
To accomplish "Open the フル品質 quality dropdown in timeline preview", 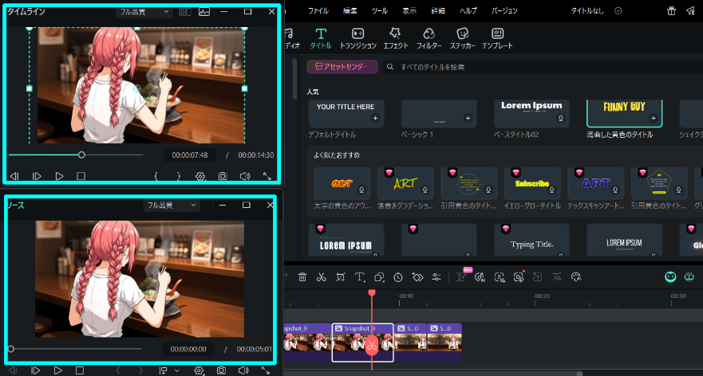I will point(144,12).
